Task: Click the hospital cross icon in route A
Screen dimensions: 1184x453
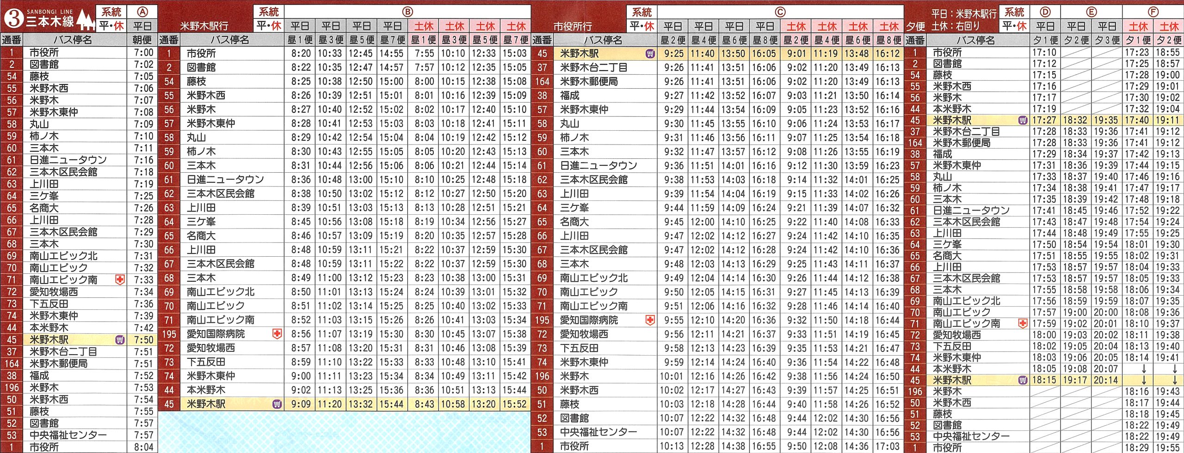Action: pos(120,280)
